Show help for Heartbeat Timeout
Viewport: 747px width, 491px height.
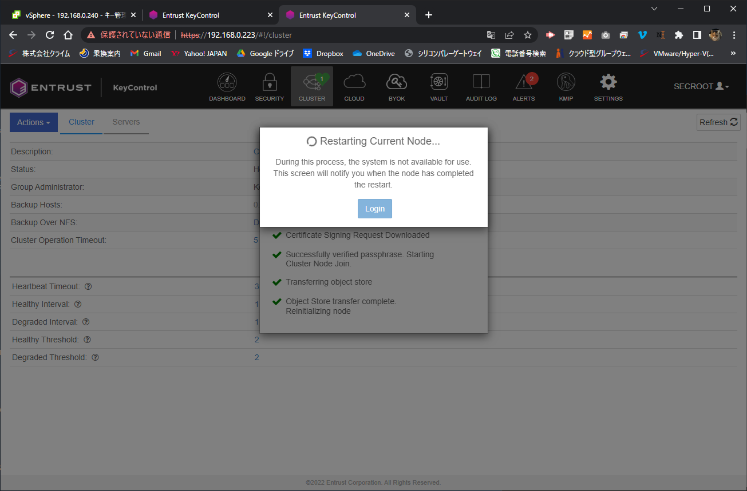[88, 286]
